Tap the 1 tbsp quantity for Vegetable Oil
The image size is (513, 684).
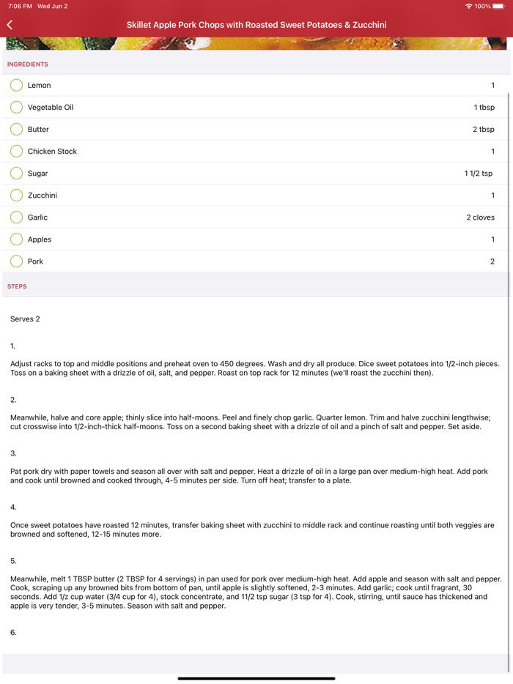click(x=484, y=107)
